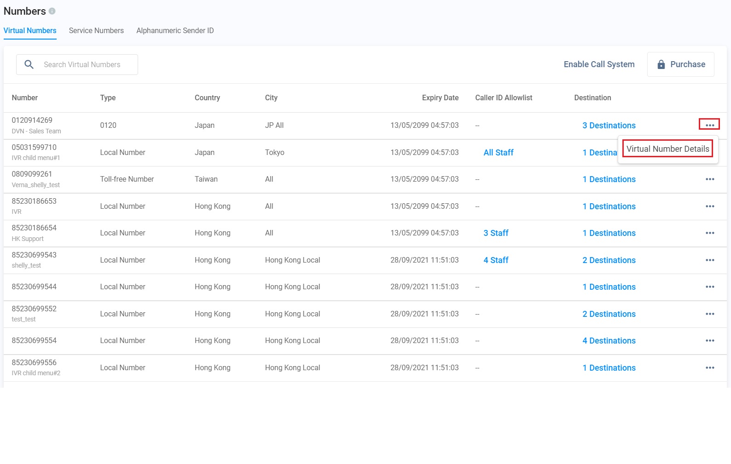Image resolution: width=731 pixels, height=464 pixels.
Task: Open more options for 85230186653 row
Action: pyautogui.click(x=710, y=206)
